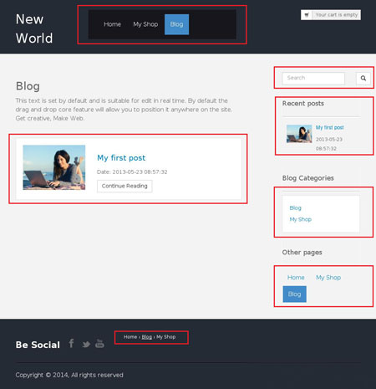The width and height of the screenshot is (376, 389).
Task: Focus the Search input field
Action: click(x=313, y=78)
